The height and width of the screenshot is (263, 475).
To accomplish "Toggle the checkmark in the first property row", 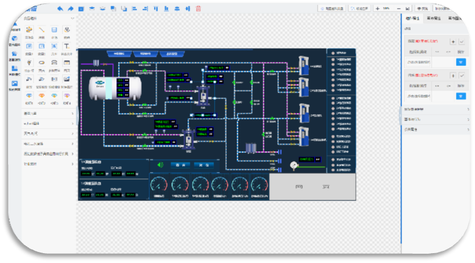I will click(x=462, y=42).
